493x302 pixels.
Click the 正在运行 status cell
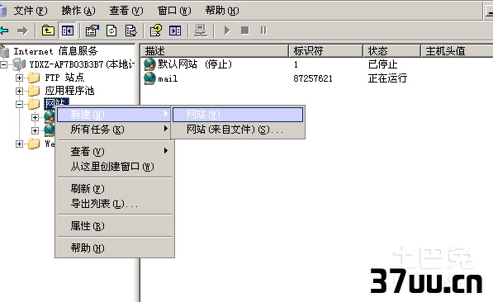pos(387,78)
